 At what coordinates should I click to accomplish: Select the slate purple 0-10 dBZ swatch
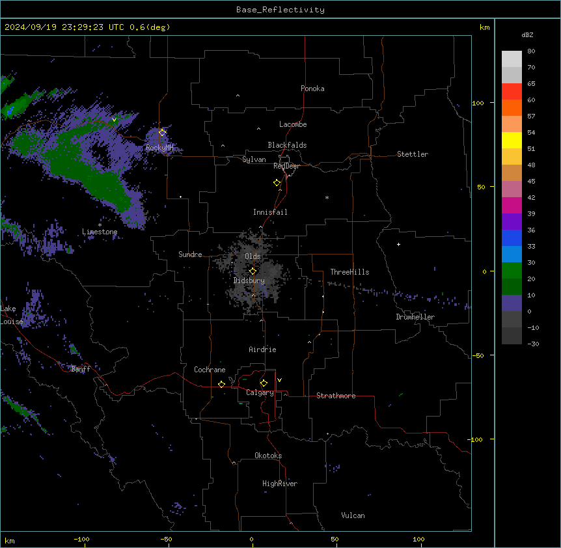tap(512, 303)
